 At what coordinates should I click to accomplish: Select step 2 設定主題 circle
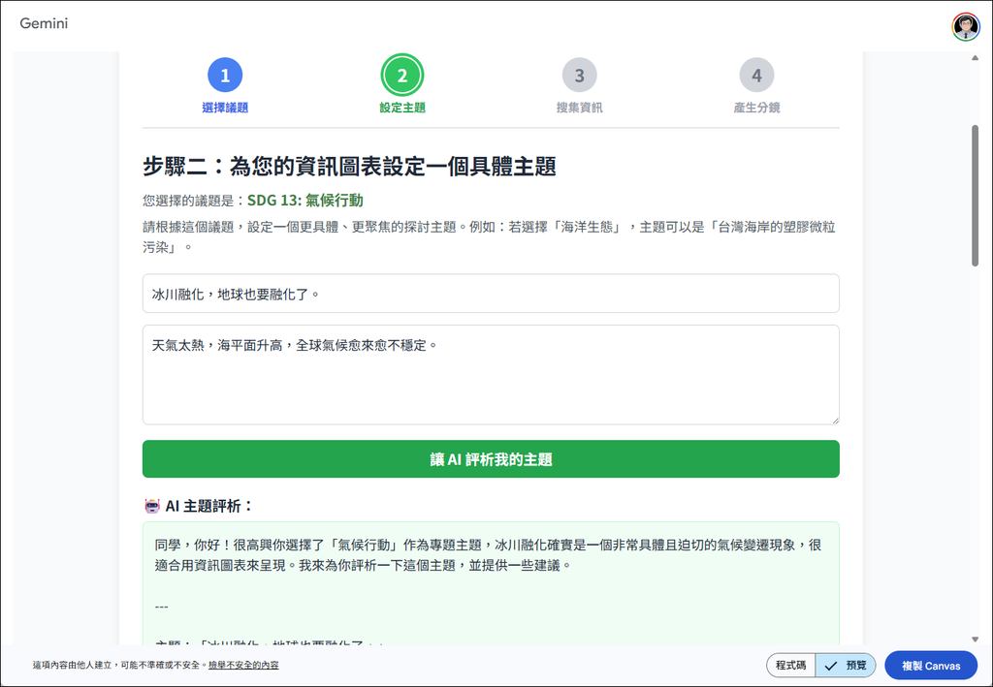pos(402,75)
